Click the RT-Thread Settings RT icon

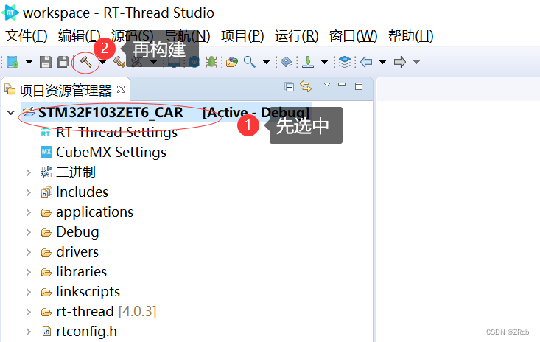click(x=46, y=132)
